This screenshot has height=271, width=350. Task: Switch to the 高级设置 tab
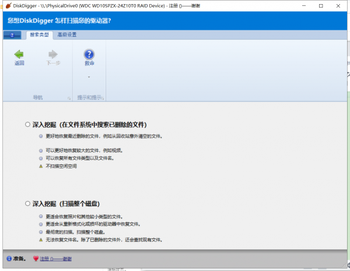66,35
